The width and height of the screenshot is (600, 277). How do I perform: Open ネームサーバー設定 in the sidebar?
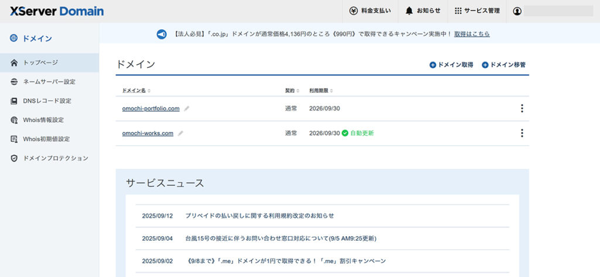(x=49, y=81)
